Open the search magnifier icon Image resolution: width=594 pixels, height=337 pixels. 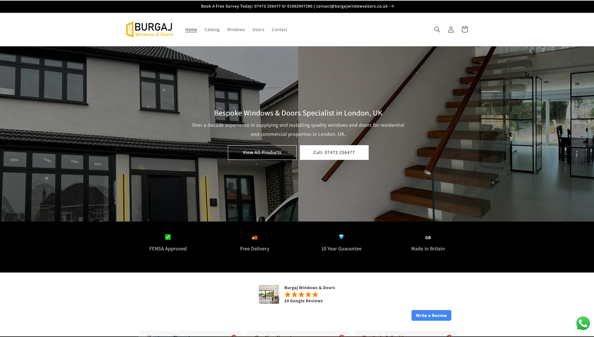pos(437,29)
